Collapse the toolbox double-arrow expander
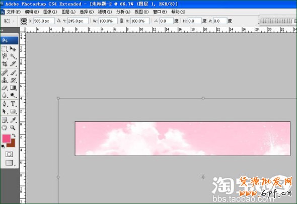Image resolution: width=297 pixels, height=204 pixels. 2,30
